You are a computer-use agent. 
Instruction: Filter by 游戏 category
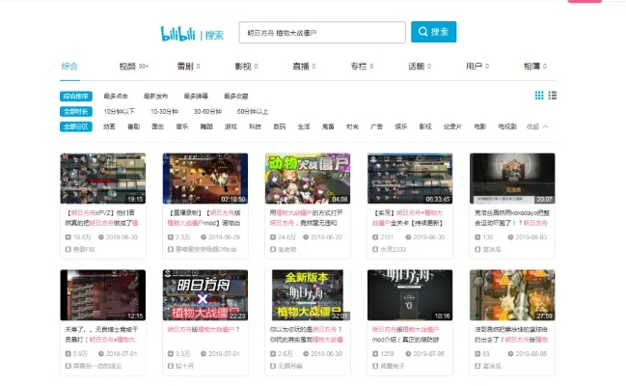[231, 126]
